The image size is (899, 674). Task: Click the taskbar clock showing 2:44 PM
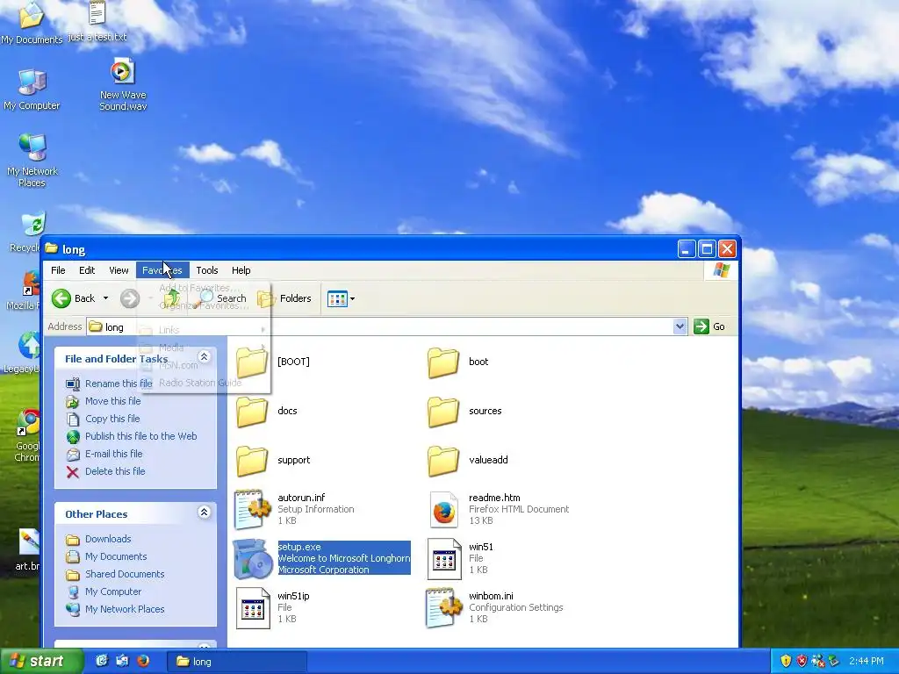click(x=867, y=662)
